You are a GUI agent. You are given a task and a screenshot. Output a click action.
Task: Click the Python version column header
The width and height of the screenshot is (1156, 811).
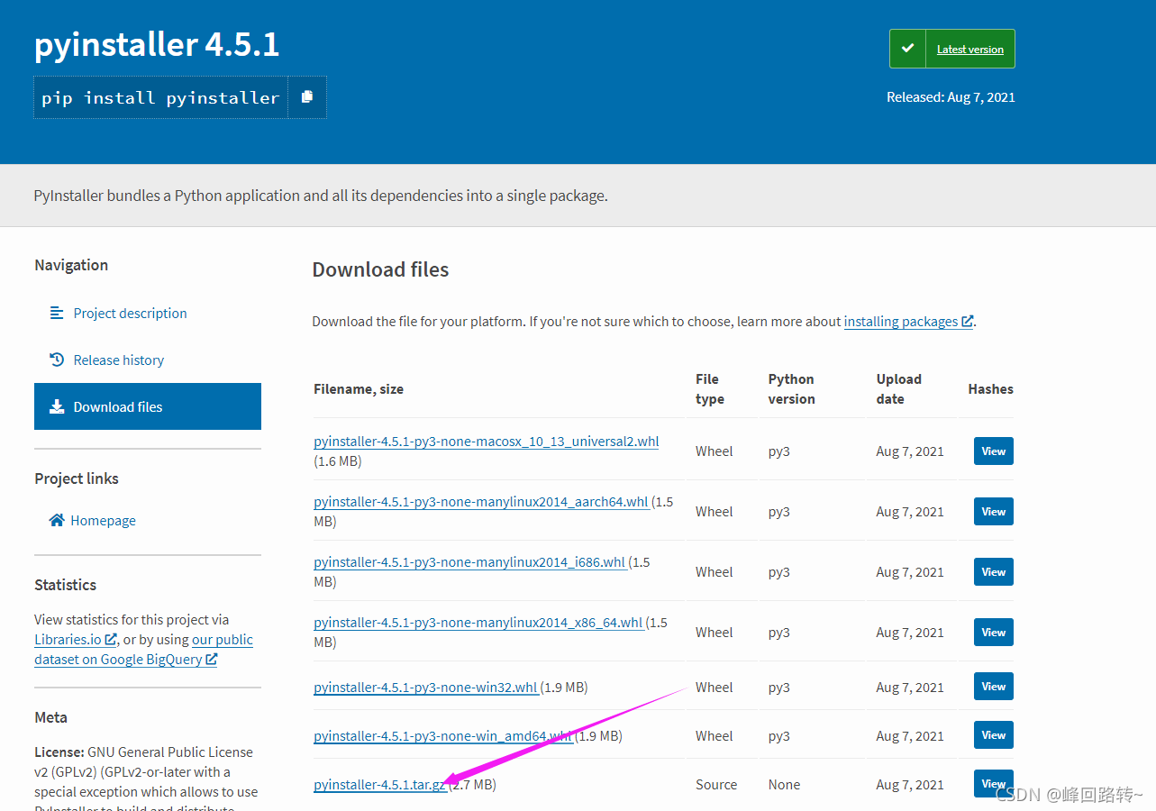791,389
